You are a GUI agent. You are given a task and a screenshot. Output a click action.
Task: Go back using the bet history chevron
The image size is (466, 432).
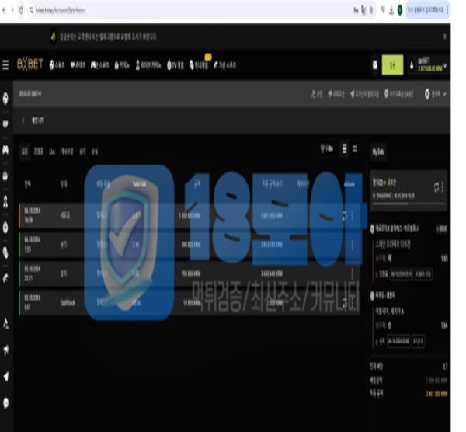[23, 120]
